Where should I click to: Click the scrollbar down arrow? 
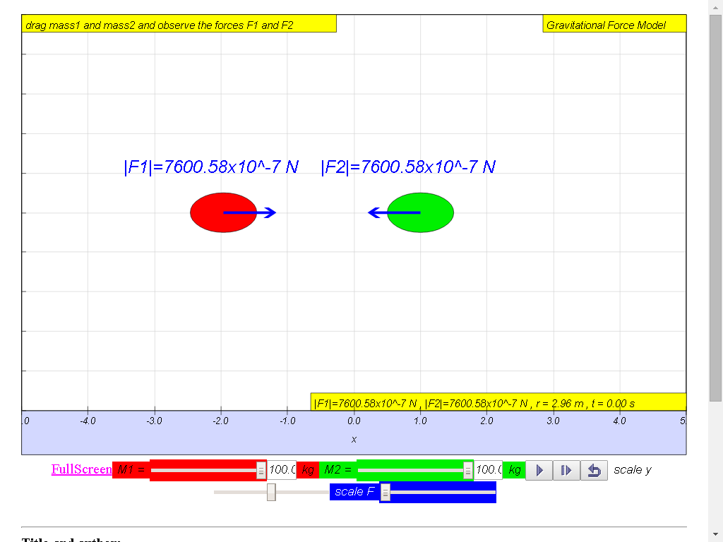pos(715,535)
